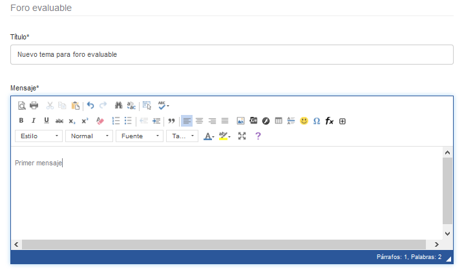Viewport: 464px width, 270px height.
Task: Toggle italic formatting
Action: [x=34, y=121]
